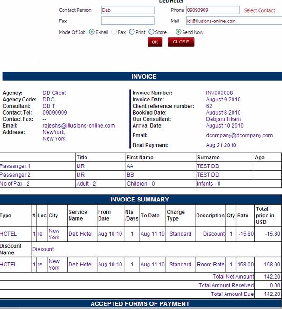Choose Fax as mode of job
The width and height of the screenshot is (282, 309).
114,32
